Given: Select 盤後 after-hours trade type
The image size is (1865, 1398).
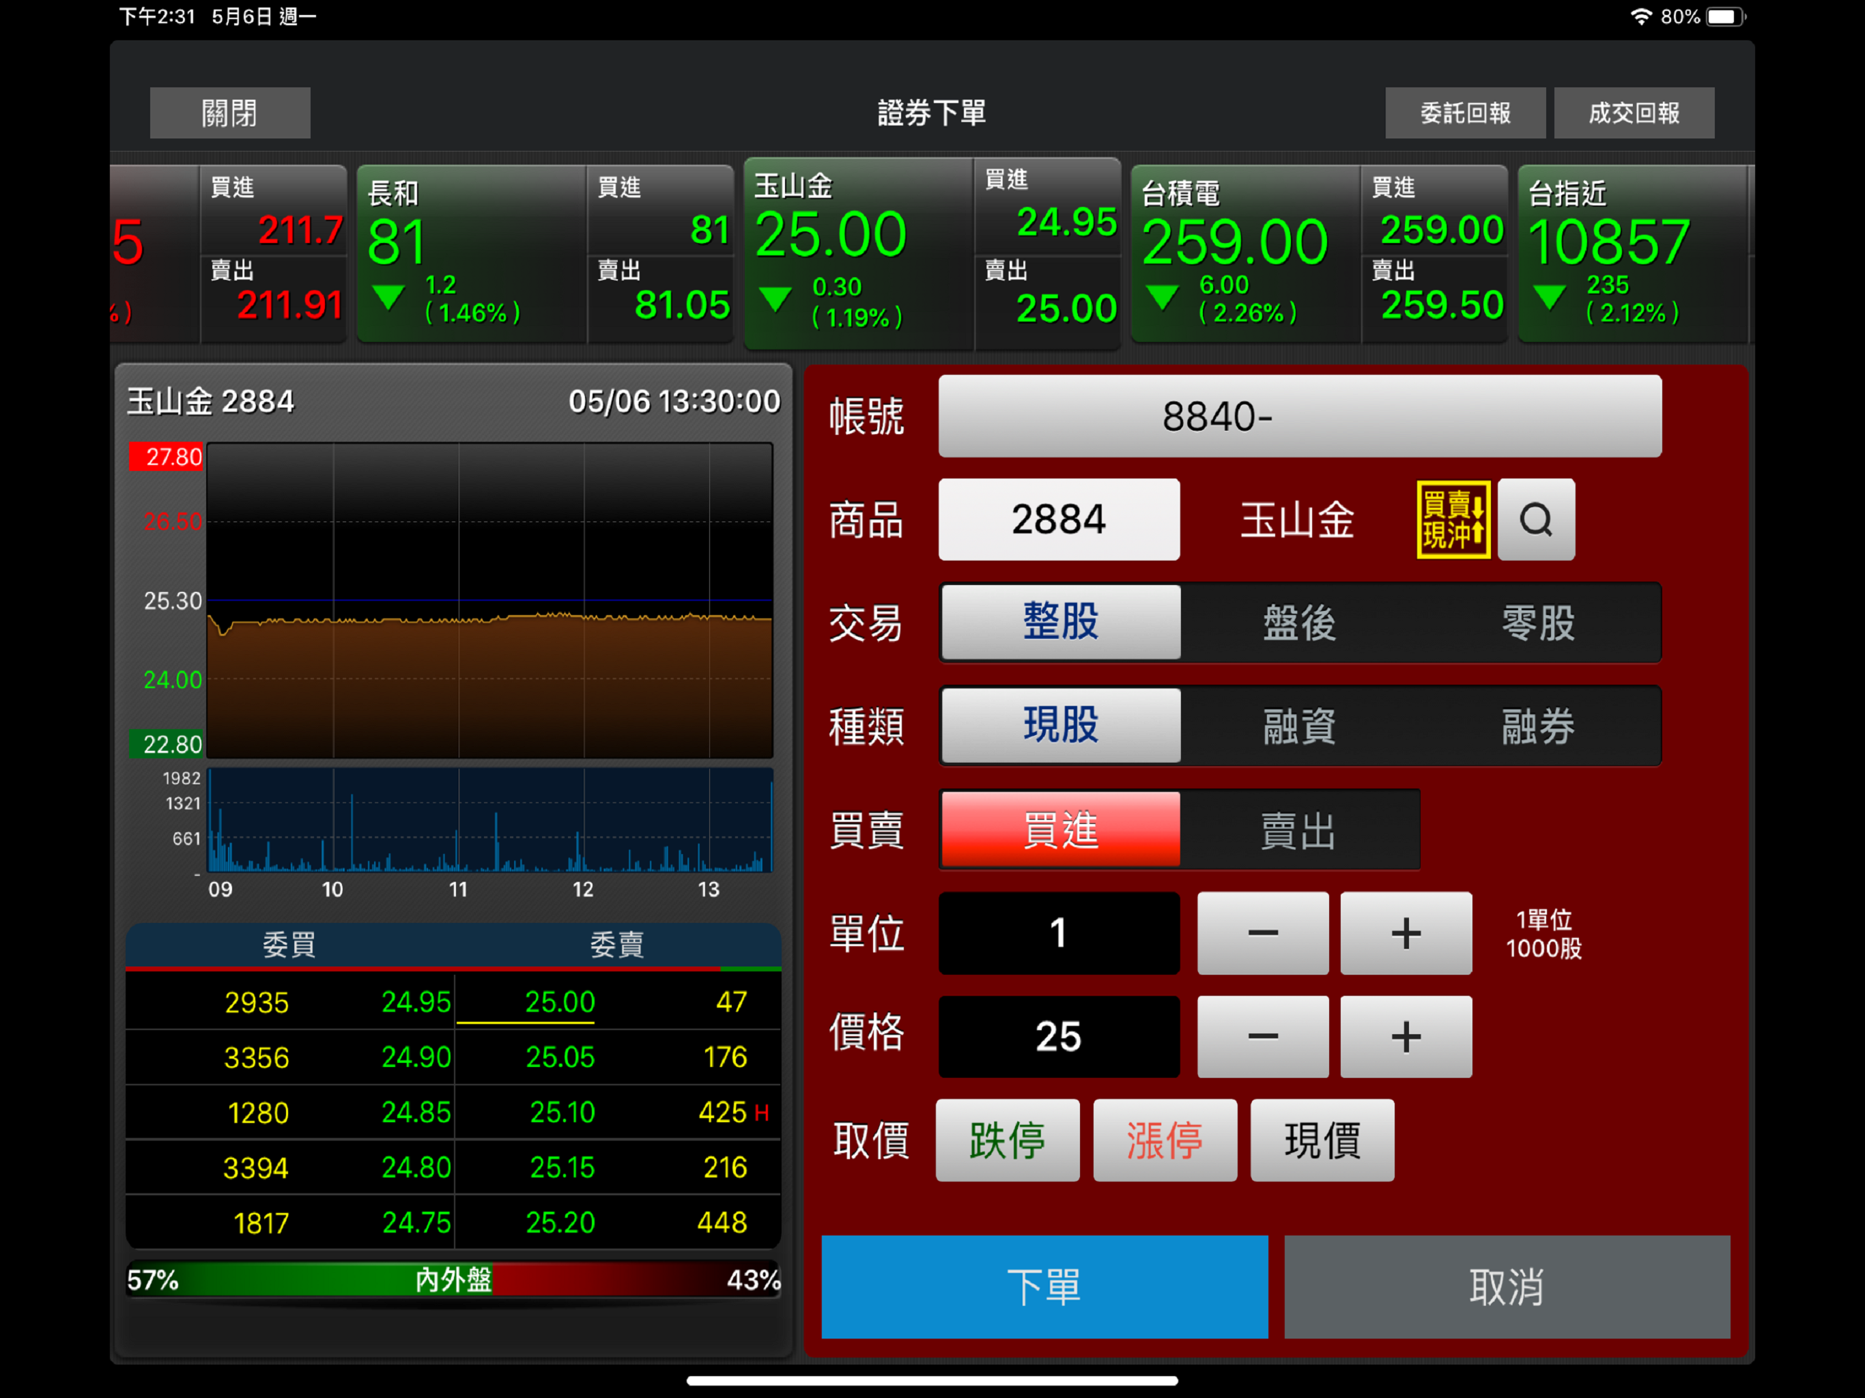Looking at the screenshot, I should pyautogui.click(x=1299, y=623).
